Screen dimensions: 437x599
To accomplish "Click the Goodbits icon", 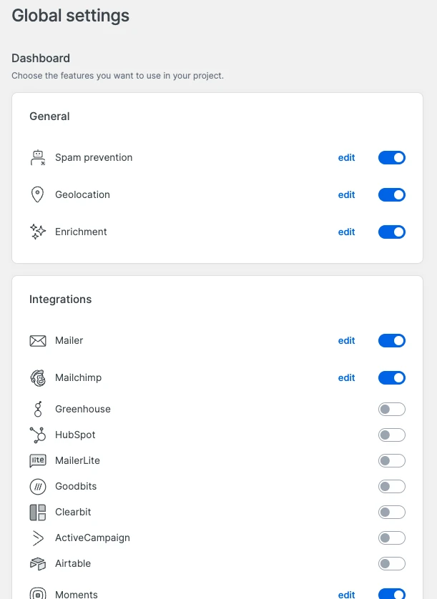I will point(38,486).
